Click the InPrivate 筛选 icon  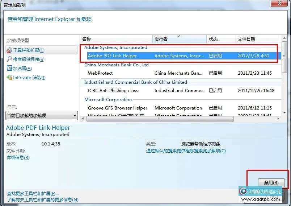point(9,78)
